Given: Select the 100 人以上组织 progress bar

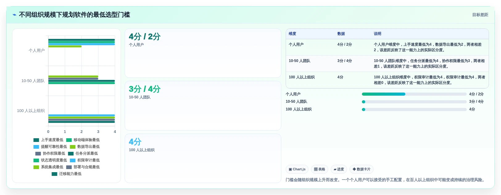Looking at the screenshot, I should pos(414,110).
